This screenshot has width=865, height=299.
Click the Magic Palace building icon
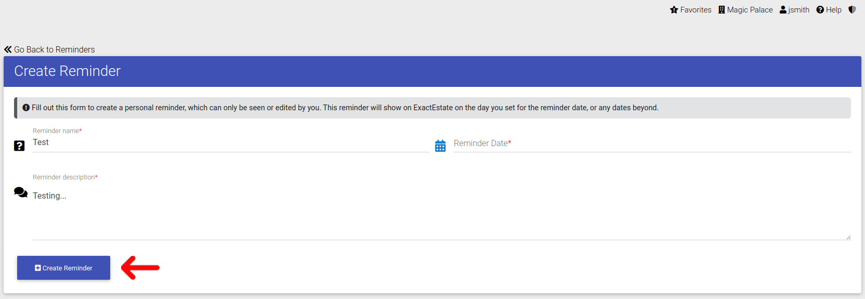[722, 10]
